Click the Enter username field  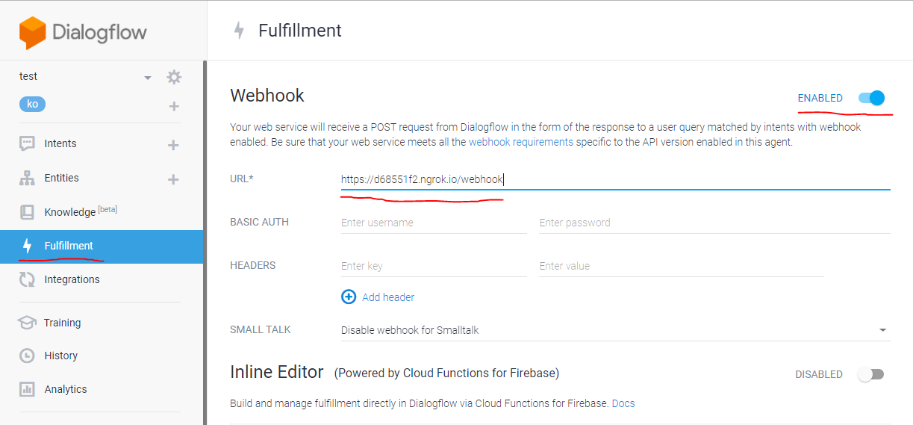point(434,223)
